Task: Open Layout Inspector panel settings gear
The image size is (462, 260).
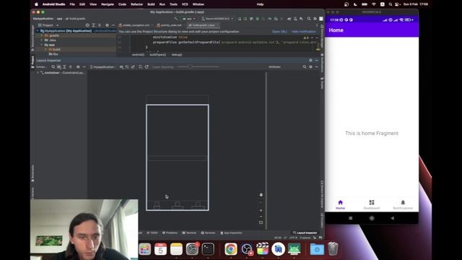Action: coord(310,61)
